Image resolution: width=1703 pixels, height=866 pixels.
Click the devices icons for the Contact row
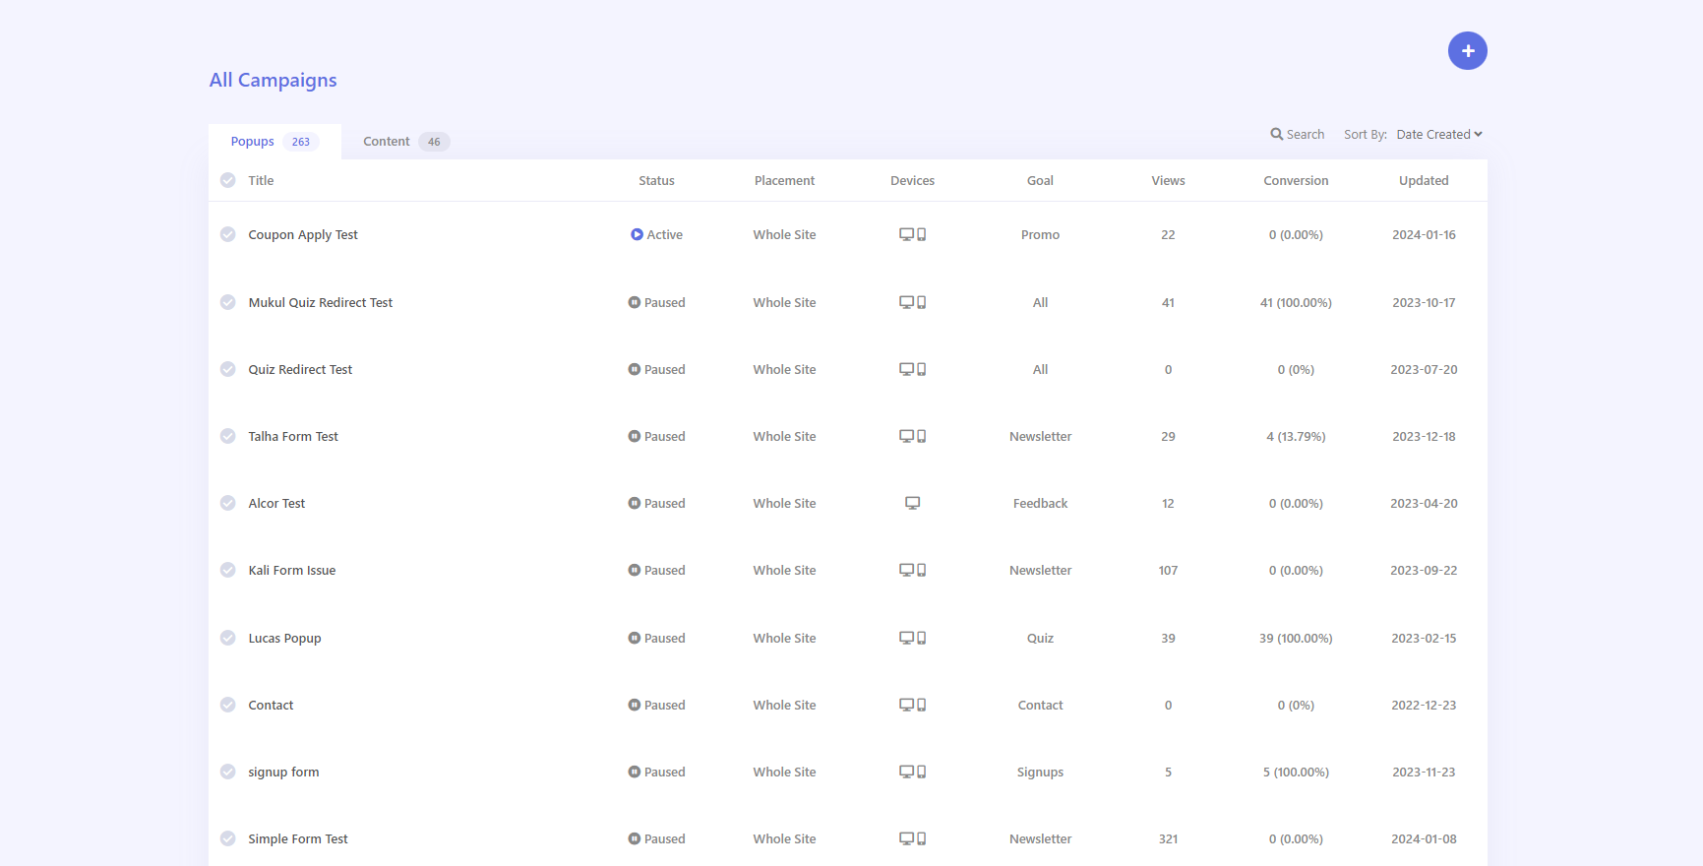click(912, 705)
